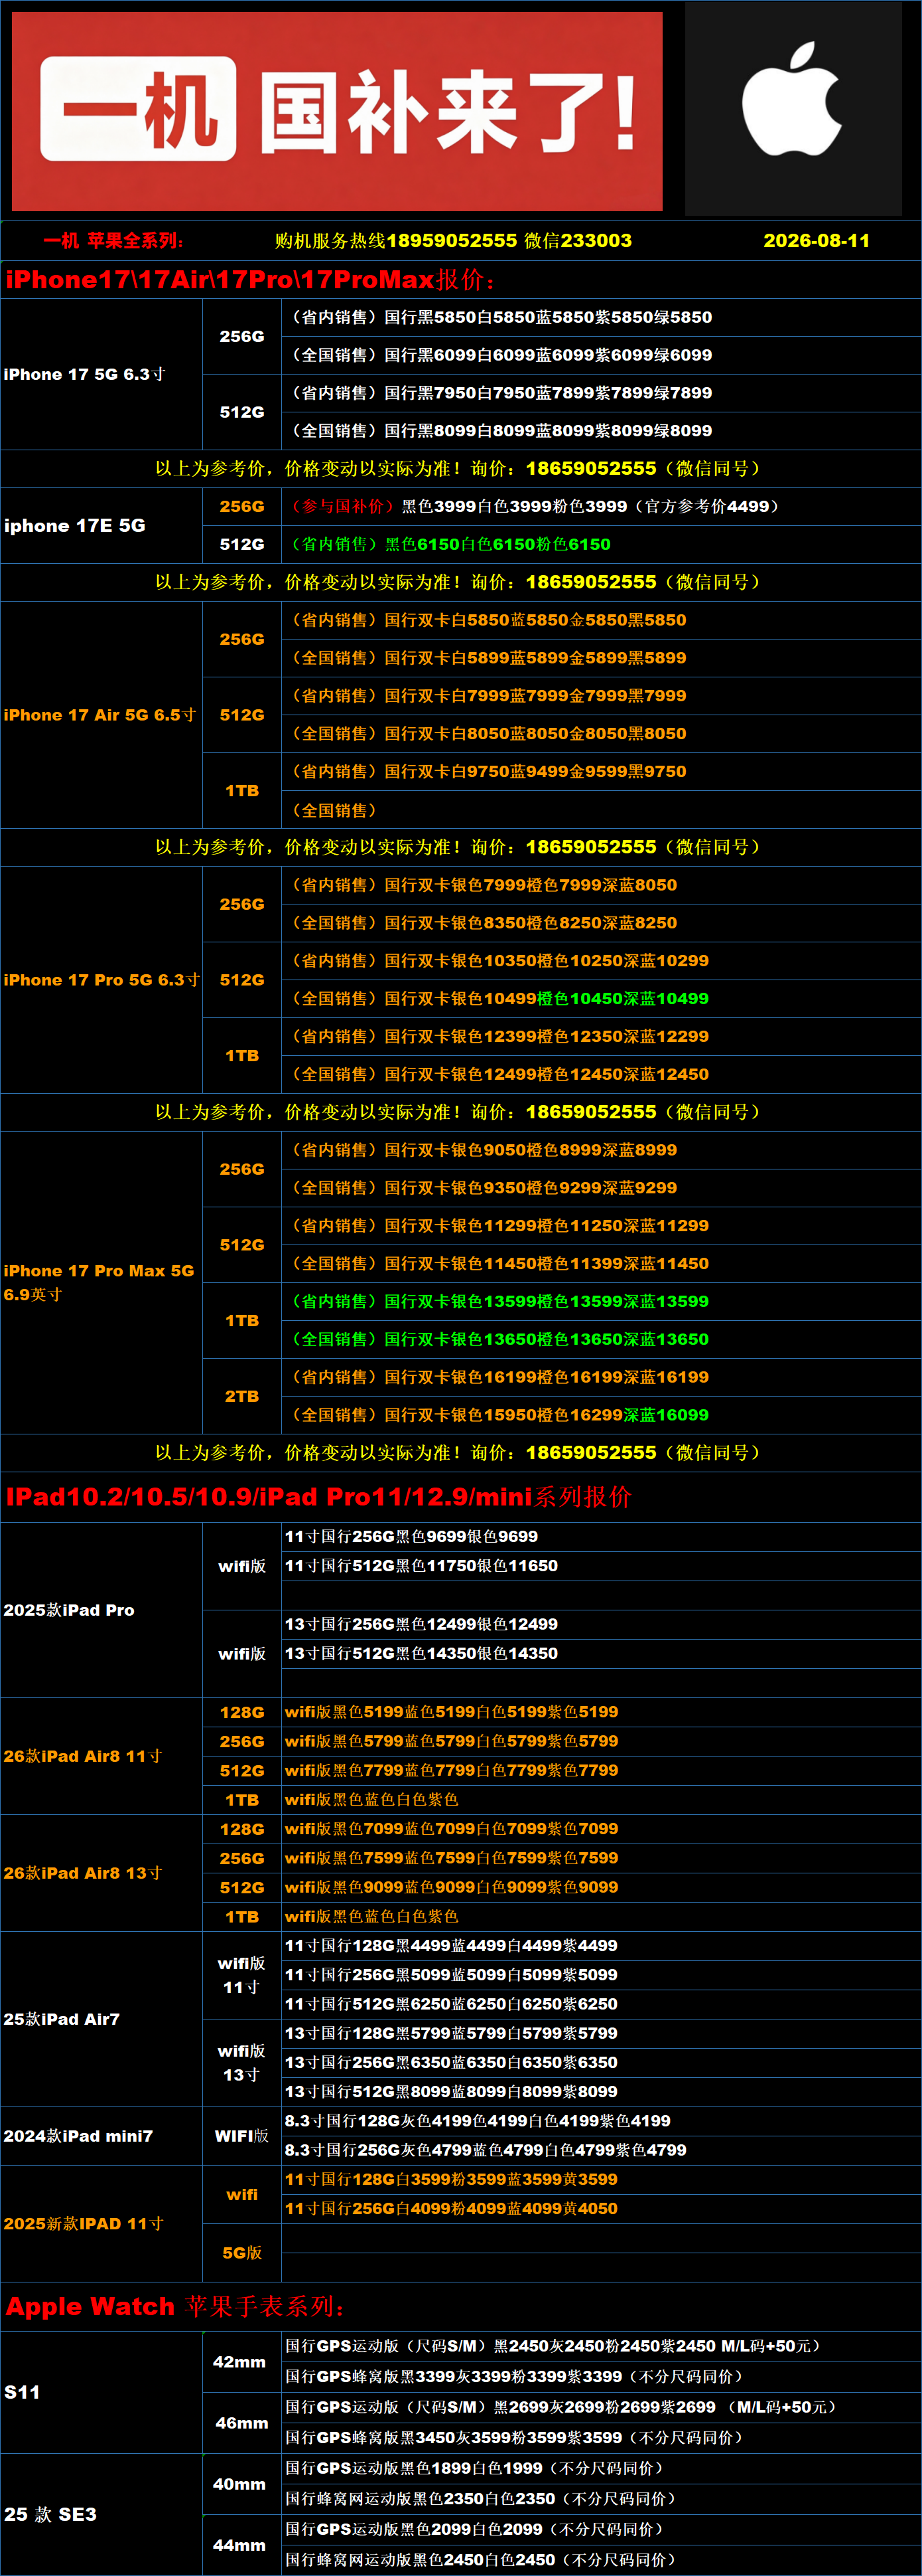Image resolution: width=922 pixels, height=2576 pixels.
Task: Click the S11 42mm GPS row 黑2450灰2450
Action: coord(602,2346)
